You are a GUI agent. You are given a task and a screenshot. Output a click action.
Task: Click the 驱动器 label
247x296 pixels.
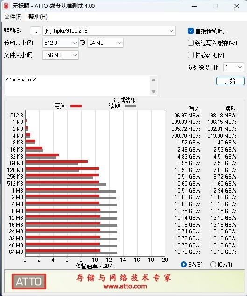coord(12,30)
